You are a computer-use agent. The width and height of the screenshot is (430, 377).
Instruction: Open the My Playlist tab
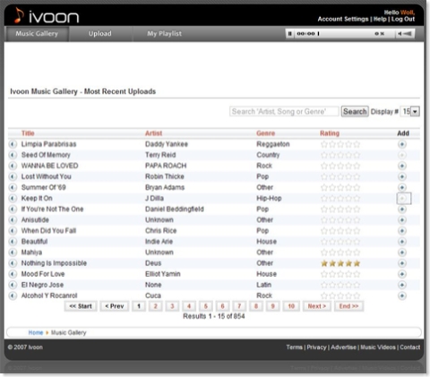[164, 34]
